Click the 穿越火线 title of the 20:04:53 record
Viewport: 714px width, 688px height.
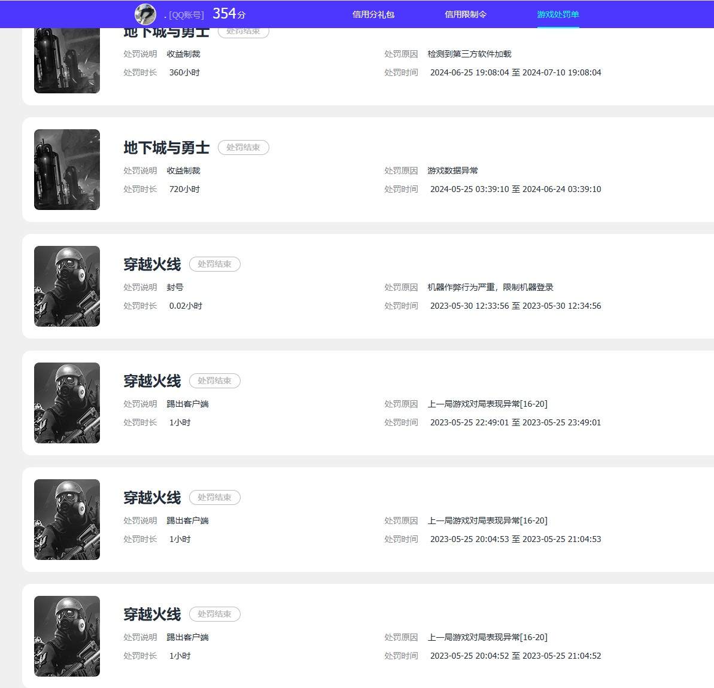coord(152,497)
